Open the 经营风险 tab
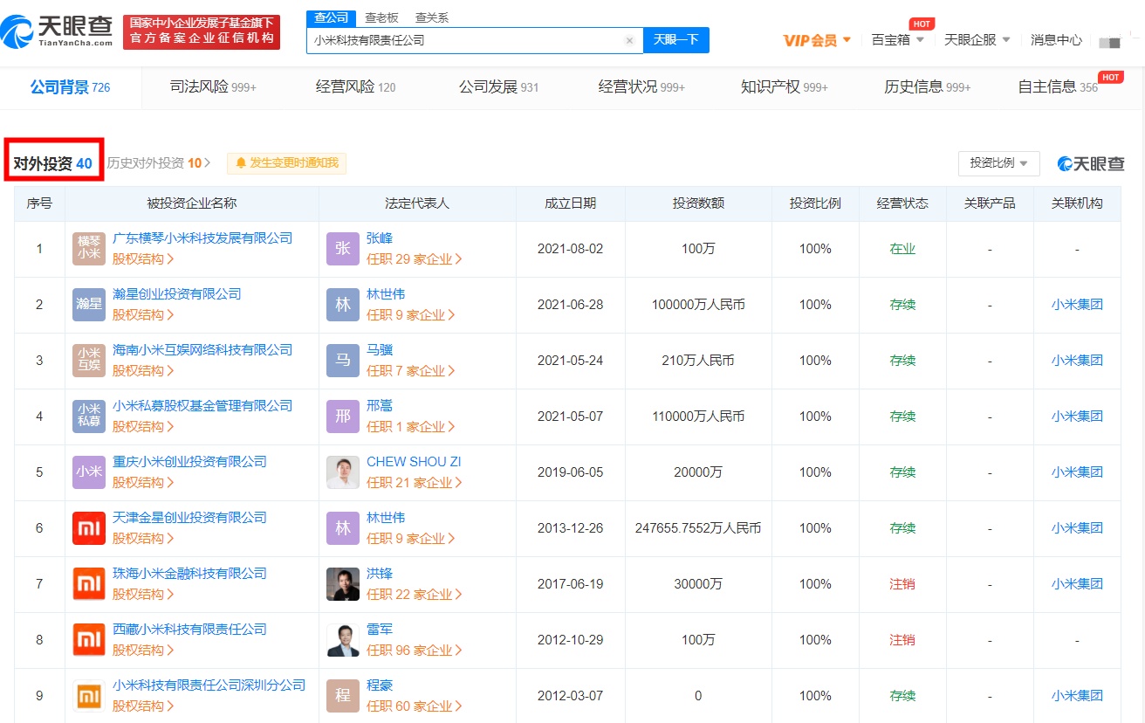The height and width of the screenshot is (723, 1145). click(355, 87)
